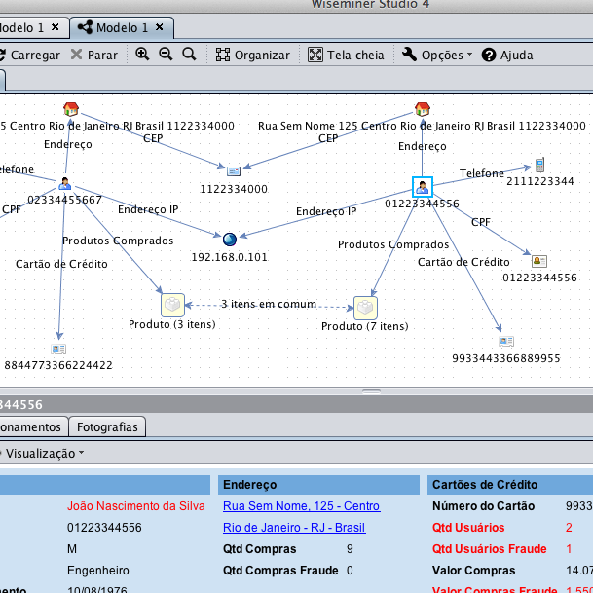593x593 pixels.
Task: Click the Parar stop button
Action: click(x=94, y=55)
